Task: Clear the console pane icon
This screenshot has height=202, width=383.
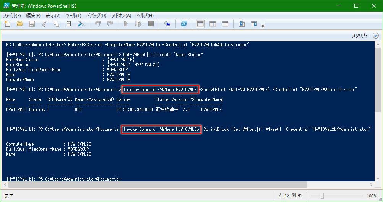Action: pos(81,24)
